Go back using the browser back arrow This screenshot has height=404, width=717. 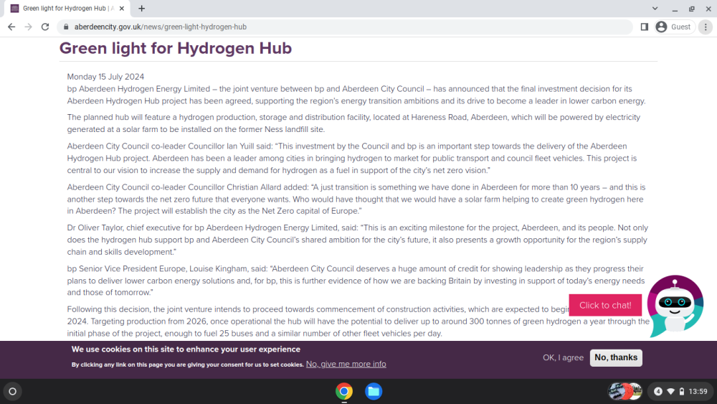tap(11, 27)
